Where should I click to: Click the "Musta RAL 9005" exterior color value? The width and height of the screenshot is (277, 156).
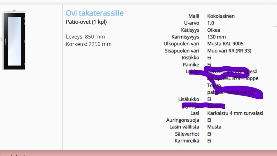[225, 44]
